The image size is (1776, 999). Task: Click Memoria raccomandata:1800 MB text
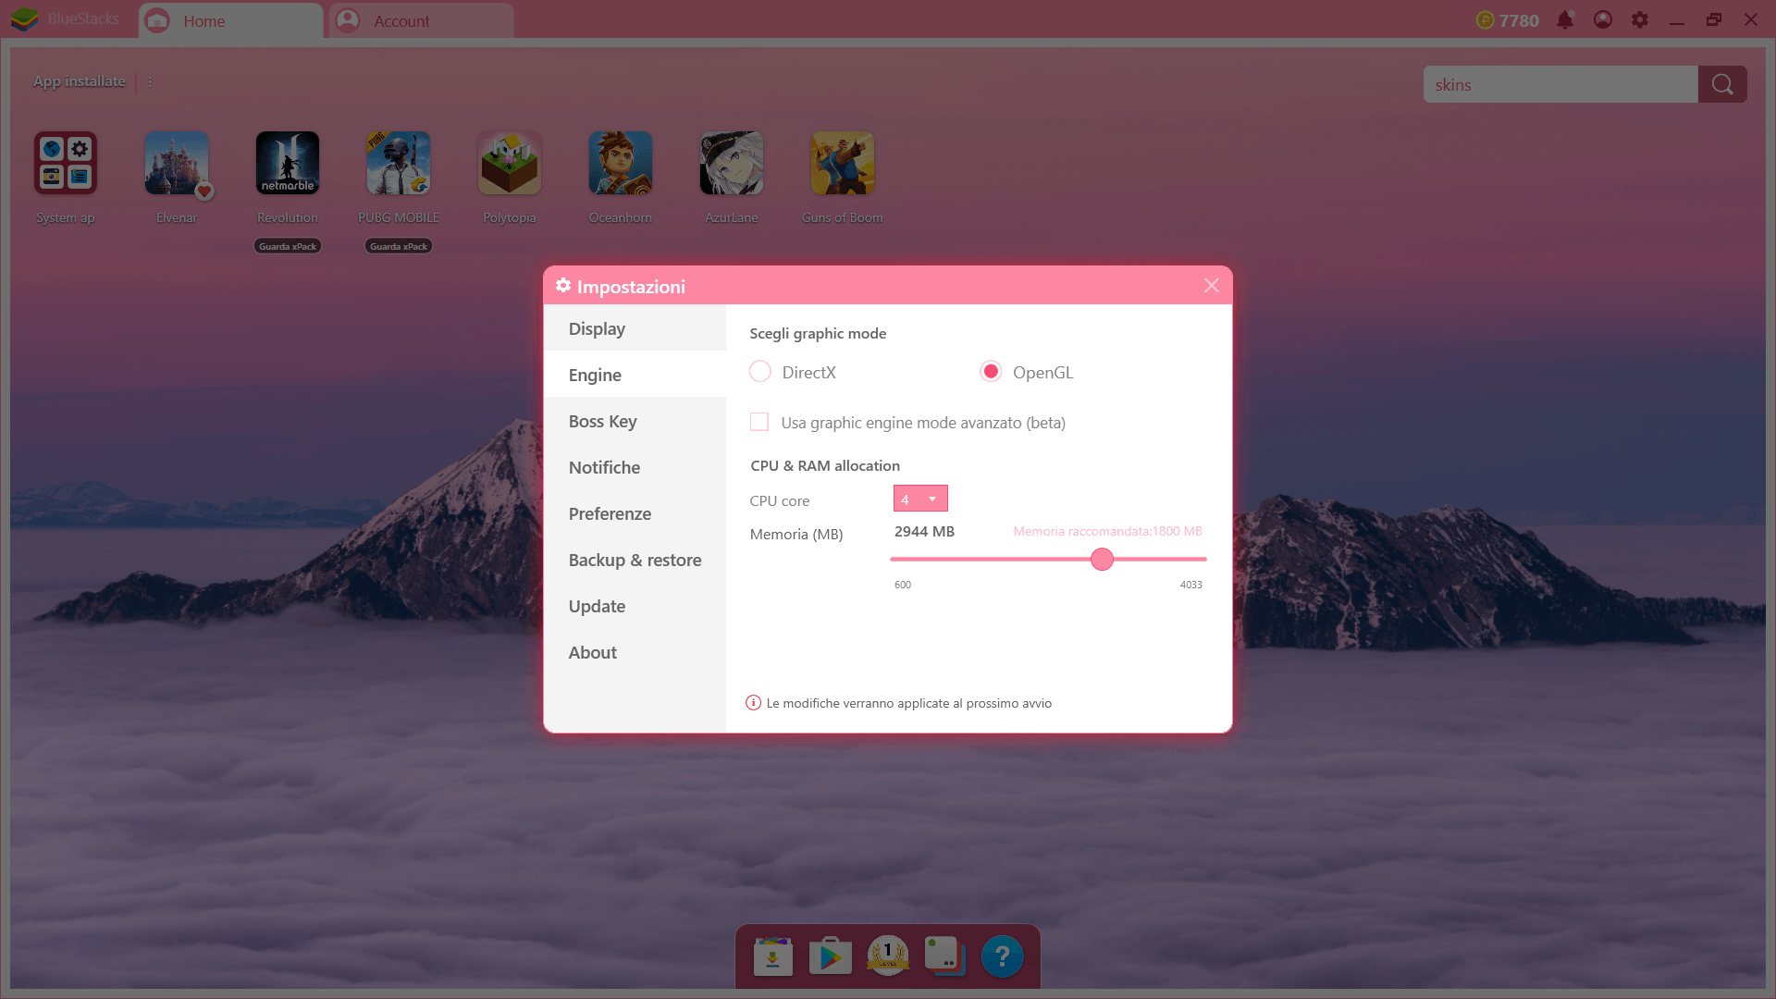(x=1107, y=531)
